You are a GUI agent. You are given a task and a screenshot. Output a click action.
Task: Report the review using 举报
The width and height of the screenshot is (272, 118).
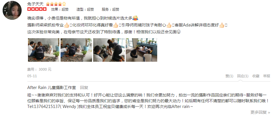[x=267, y=76]
